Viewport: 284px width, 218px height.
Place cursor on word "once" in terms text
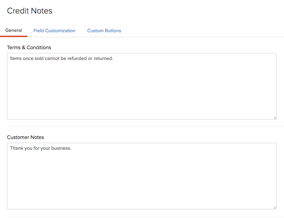28,59
